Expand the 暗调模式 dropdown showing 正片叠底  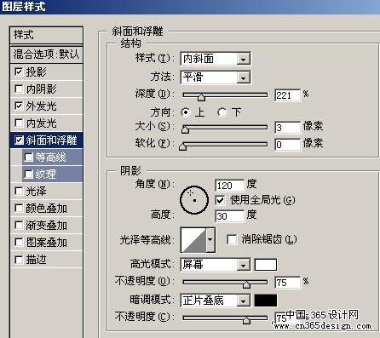click(216, 301)
